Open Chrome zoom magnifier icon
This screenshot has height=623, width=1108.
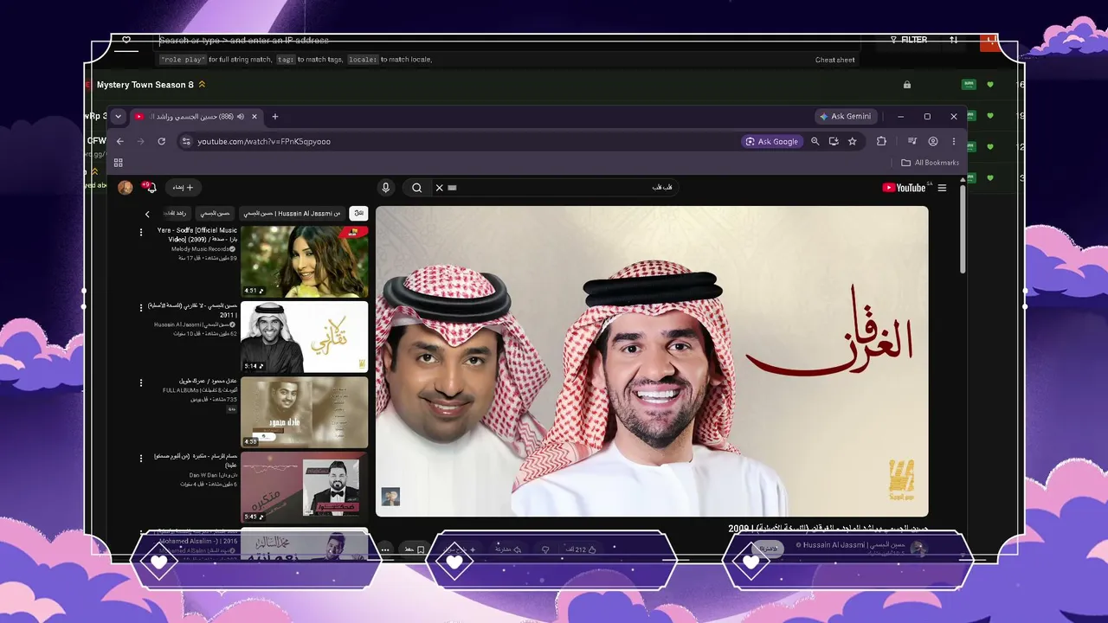click(x=815, y=141)
